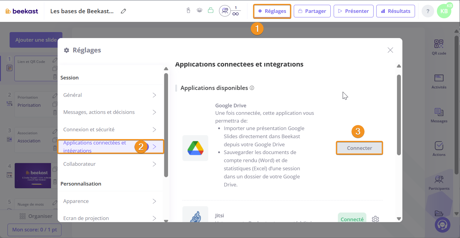Click the applications panel scrollbar thumb
Screen dimensions: 460x238
tap(399, 115)
